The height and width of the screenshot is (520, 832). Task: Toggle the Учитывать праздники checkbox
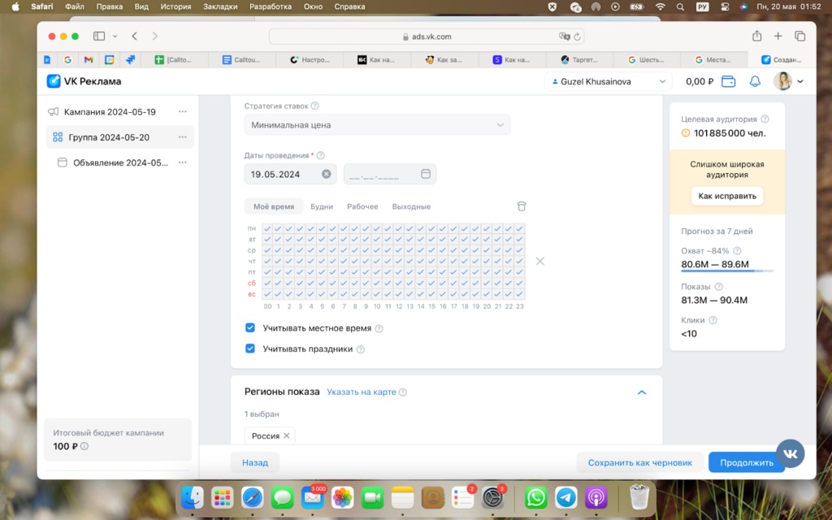250,349
